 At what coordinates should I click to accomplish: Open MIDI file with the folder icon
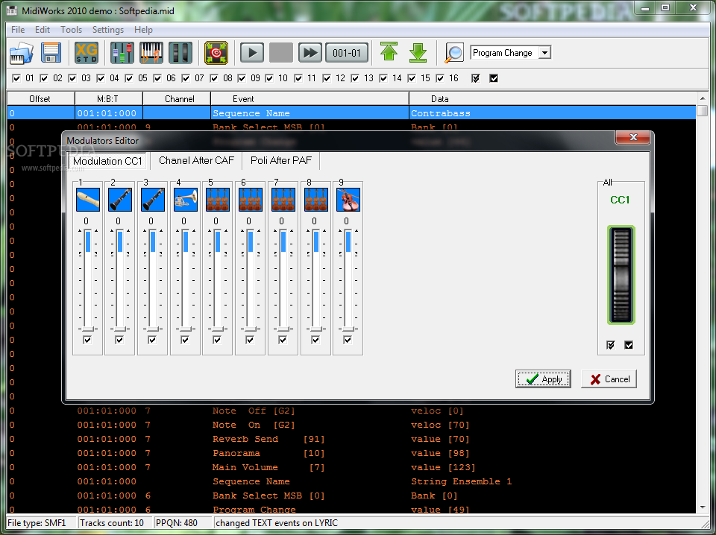click(22, 53)
